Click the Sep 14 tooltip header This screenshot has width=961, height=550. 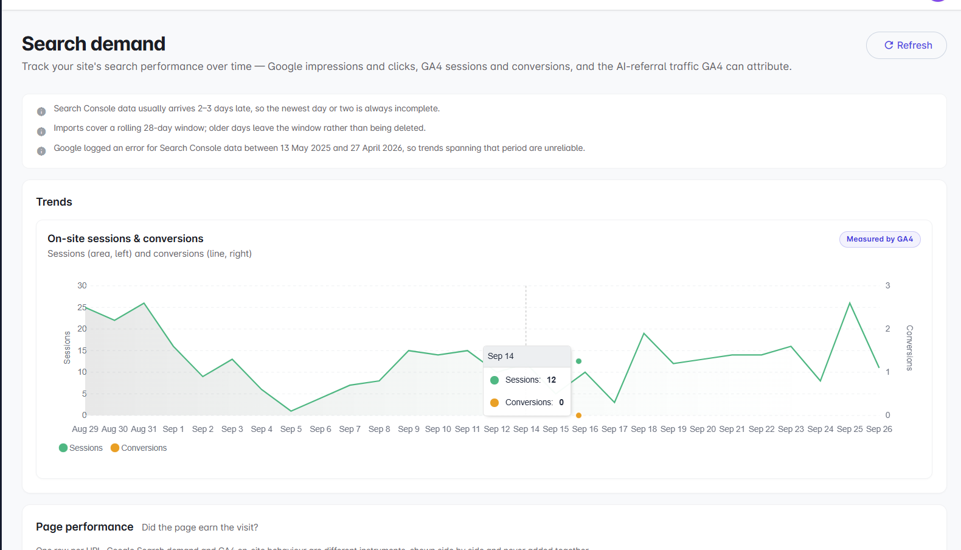[x=527, y=357]
